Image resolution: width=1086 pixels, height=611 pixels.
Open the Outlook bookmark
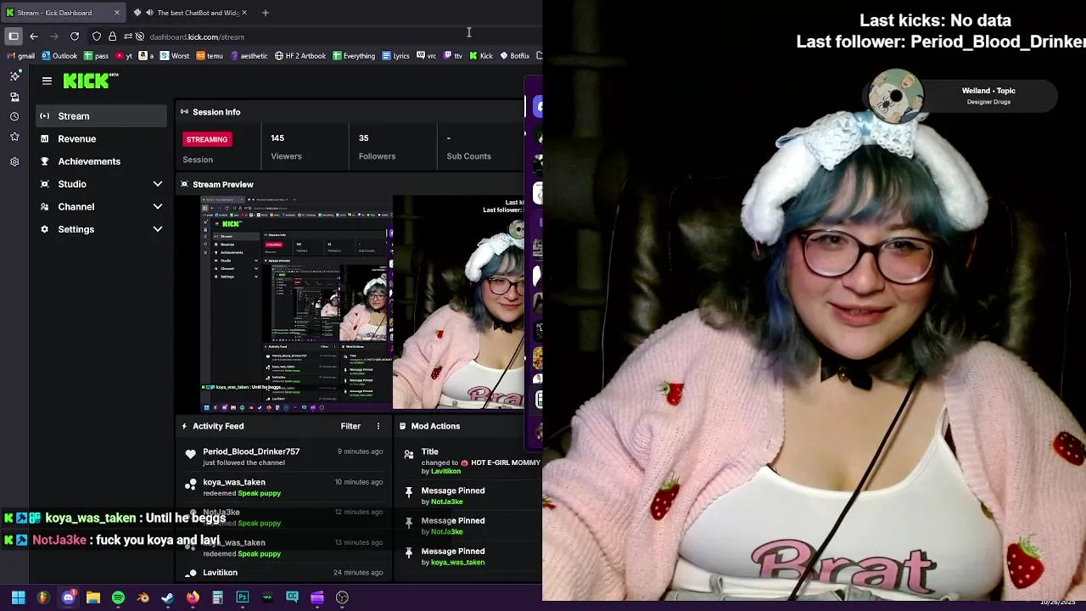pyautogui.click(x=59, y=56)
